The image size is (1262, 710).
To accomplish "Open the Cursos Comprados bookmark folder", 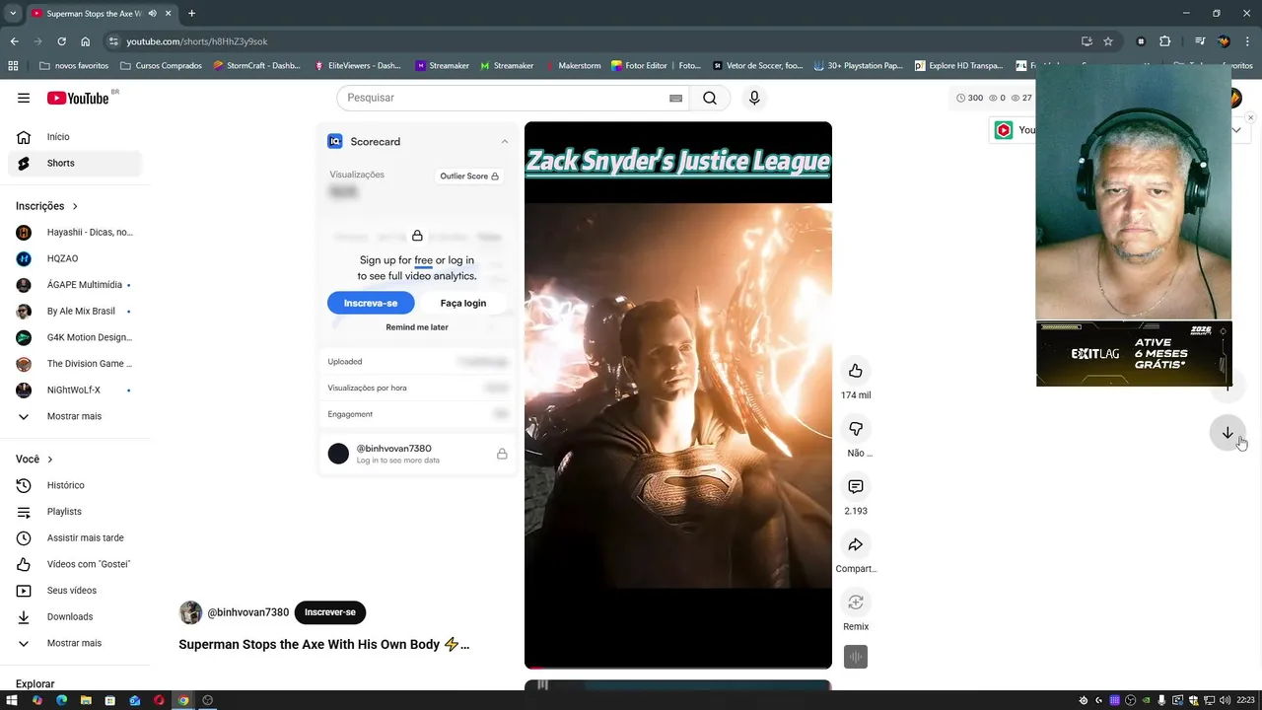I will pos(161,66).
